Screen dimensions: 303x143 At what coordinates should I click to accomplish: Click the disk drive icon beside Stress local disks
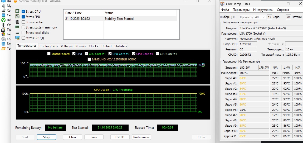click(x=17, y=33)
